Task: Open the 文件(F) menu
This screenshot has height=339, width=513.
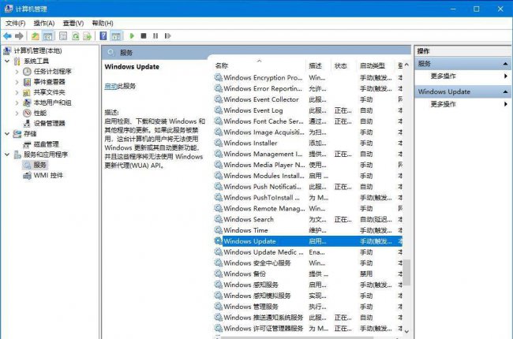Action: [15, 23]
